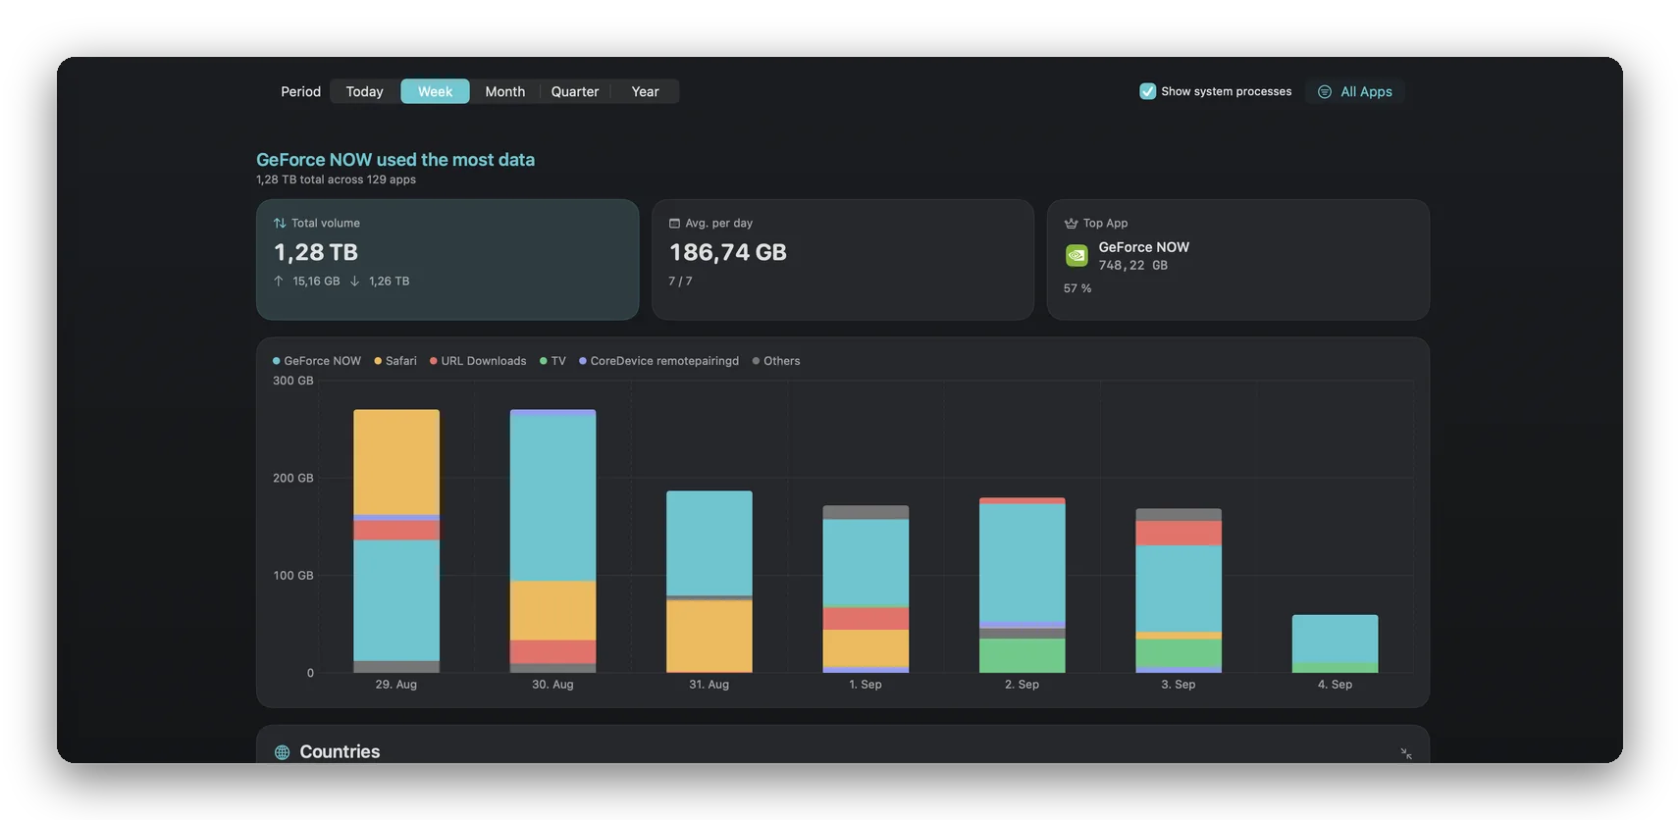Screen dimensions: 1680x820
Task: Click the TV legend entry
Action: (x=552, y=361)
